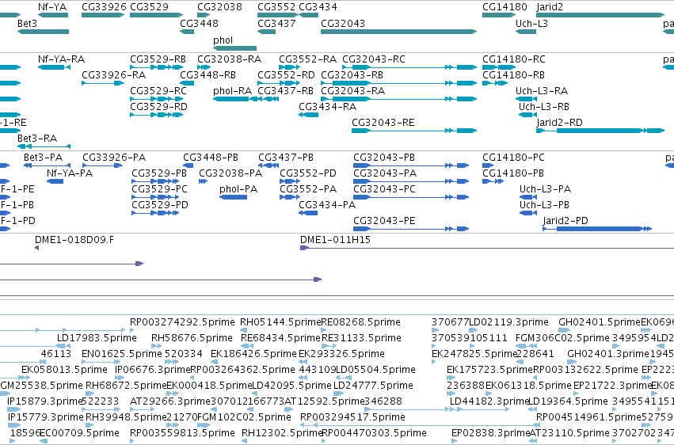Select transcript CG3552-RD

[x=286, y=74]
